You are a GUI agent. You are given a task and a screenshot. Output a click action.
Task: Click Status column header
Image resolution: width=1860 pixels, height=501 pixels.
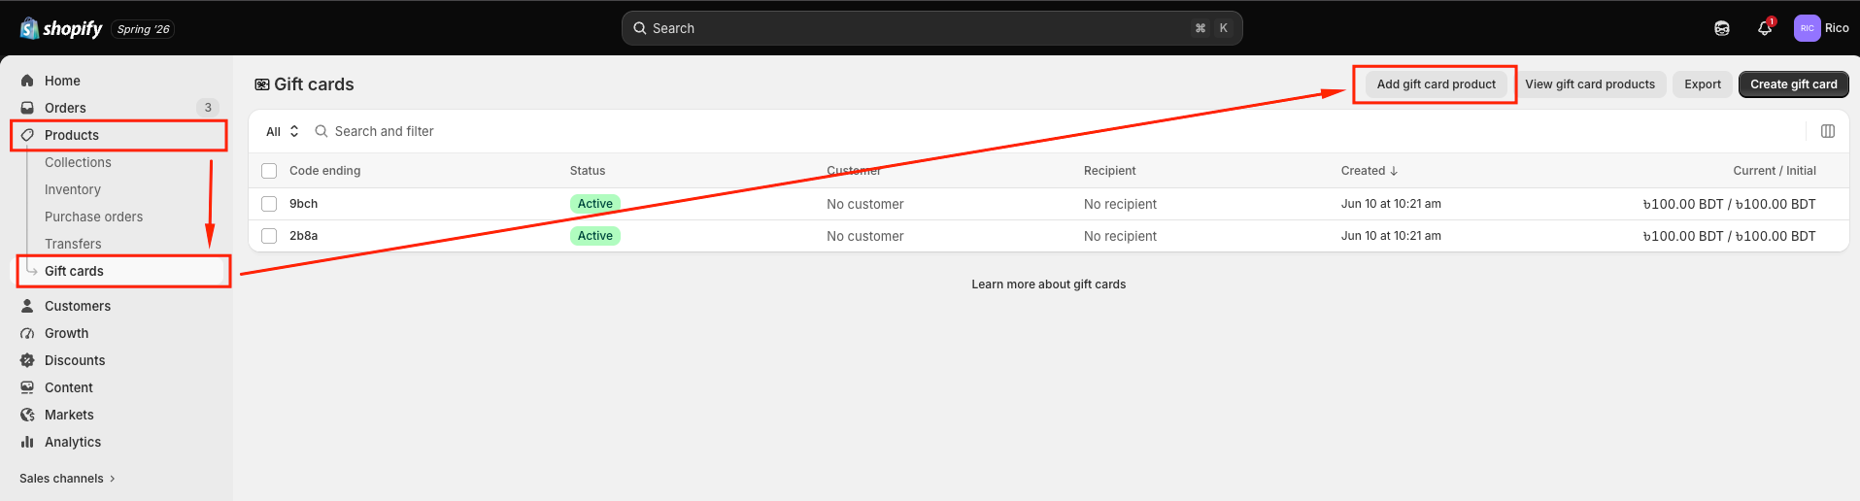click(588, 171)
